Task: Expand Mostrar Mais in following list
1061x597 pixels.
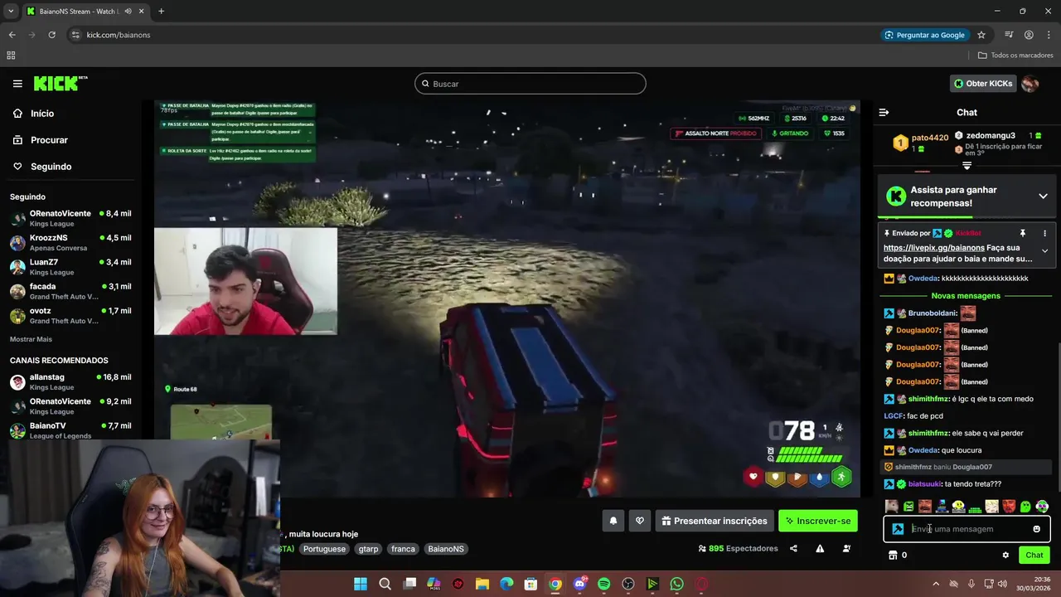Action: pos(31,339)
